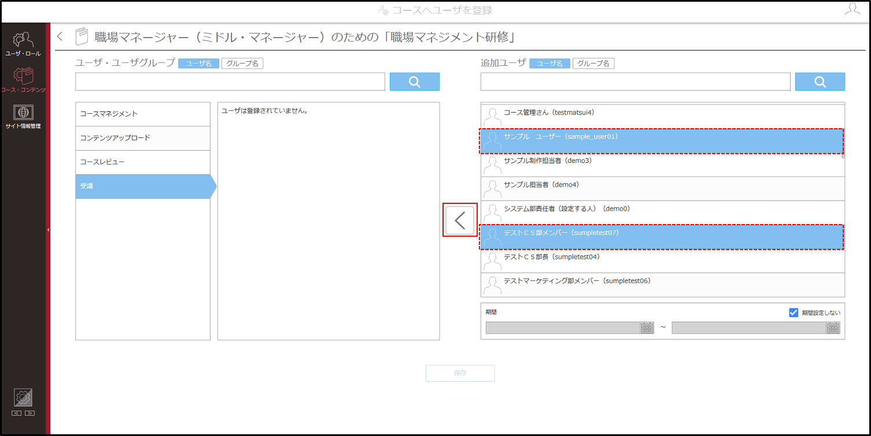Move selected users left with the arrow button
This screenshot has height=436, width=871.
click(x=460, y=220)
